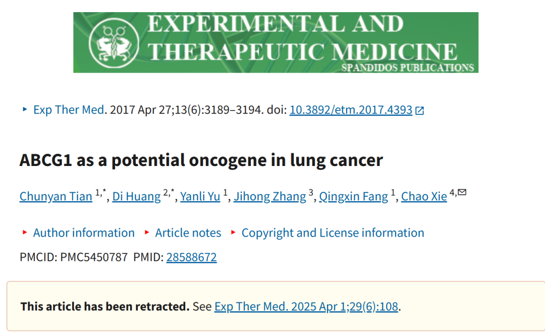This screenshot has height=334, width=545.
Task: Expand the Exp Ther Med citation triangle
Action: 25,109
